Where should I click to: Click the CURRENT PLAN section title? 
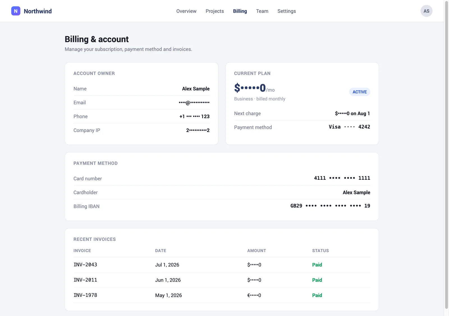(x=252, y=73)
